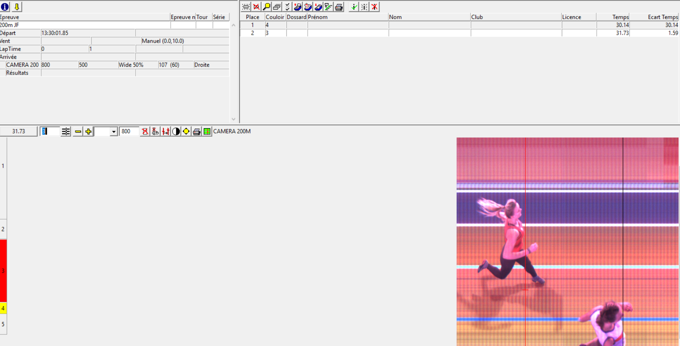Viewport: 680px width, 346px height.
Task: Click the swap arrows image icon
Action: pyautogui.click(x=155, y=131)
